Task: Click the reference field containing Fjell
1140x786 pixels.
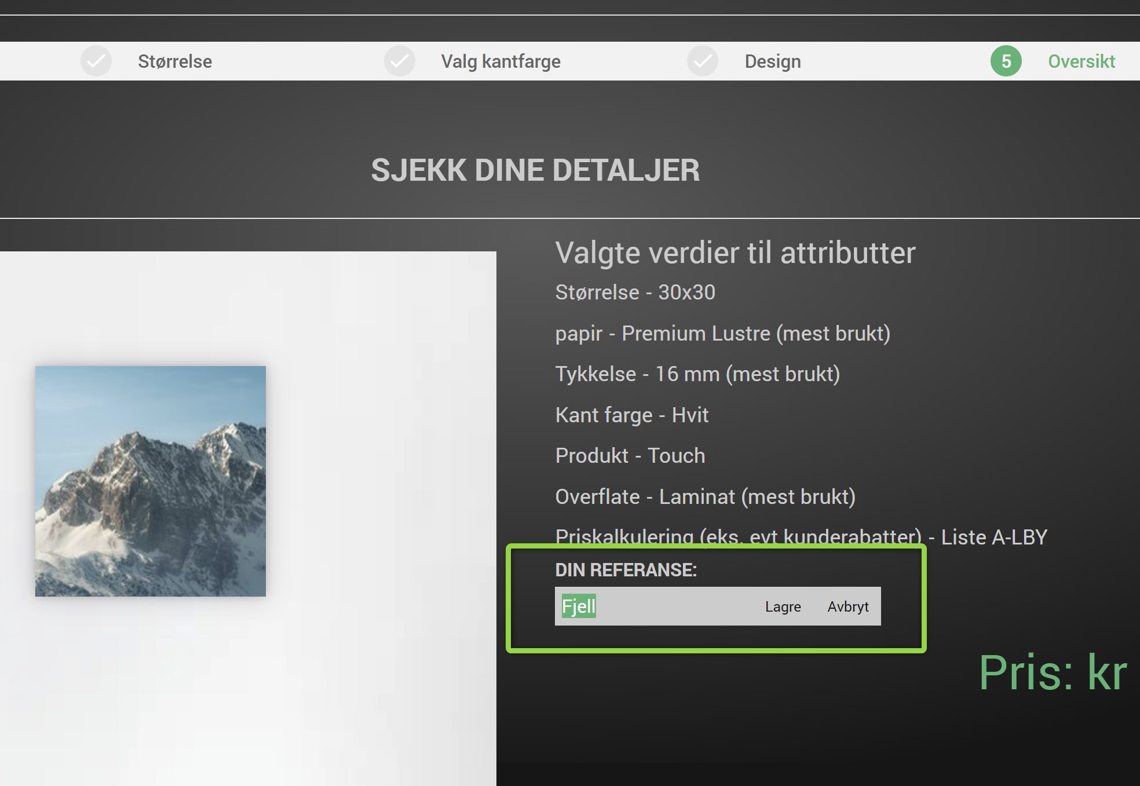Action: tap(655, 606)
